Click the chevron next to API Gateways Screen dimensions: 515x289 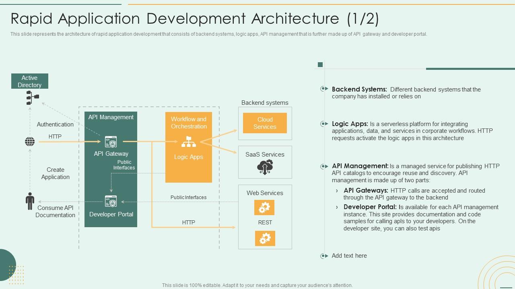point(337,191)
